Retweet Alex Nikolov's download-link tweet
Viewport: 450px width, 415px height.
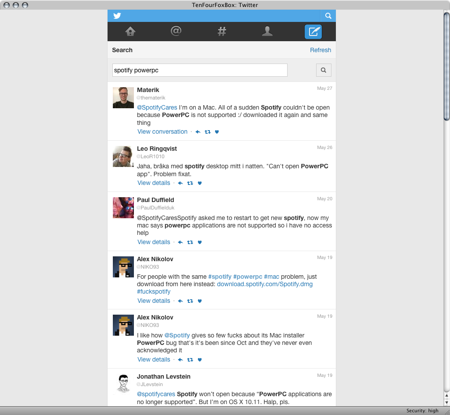click(x=190, y=301)
